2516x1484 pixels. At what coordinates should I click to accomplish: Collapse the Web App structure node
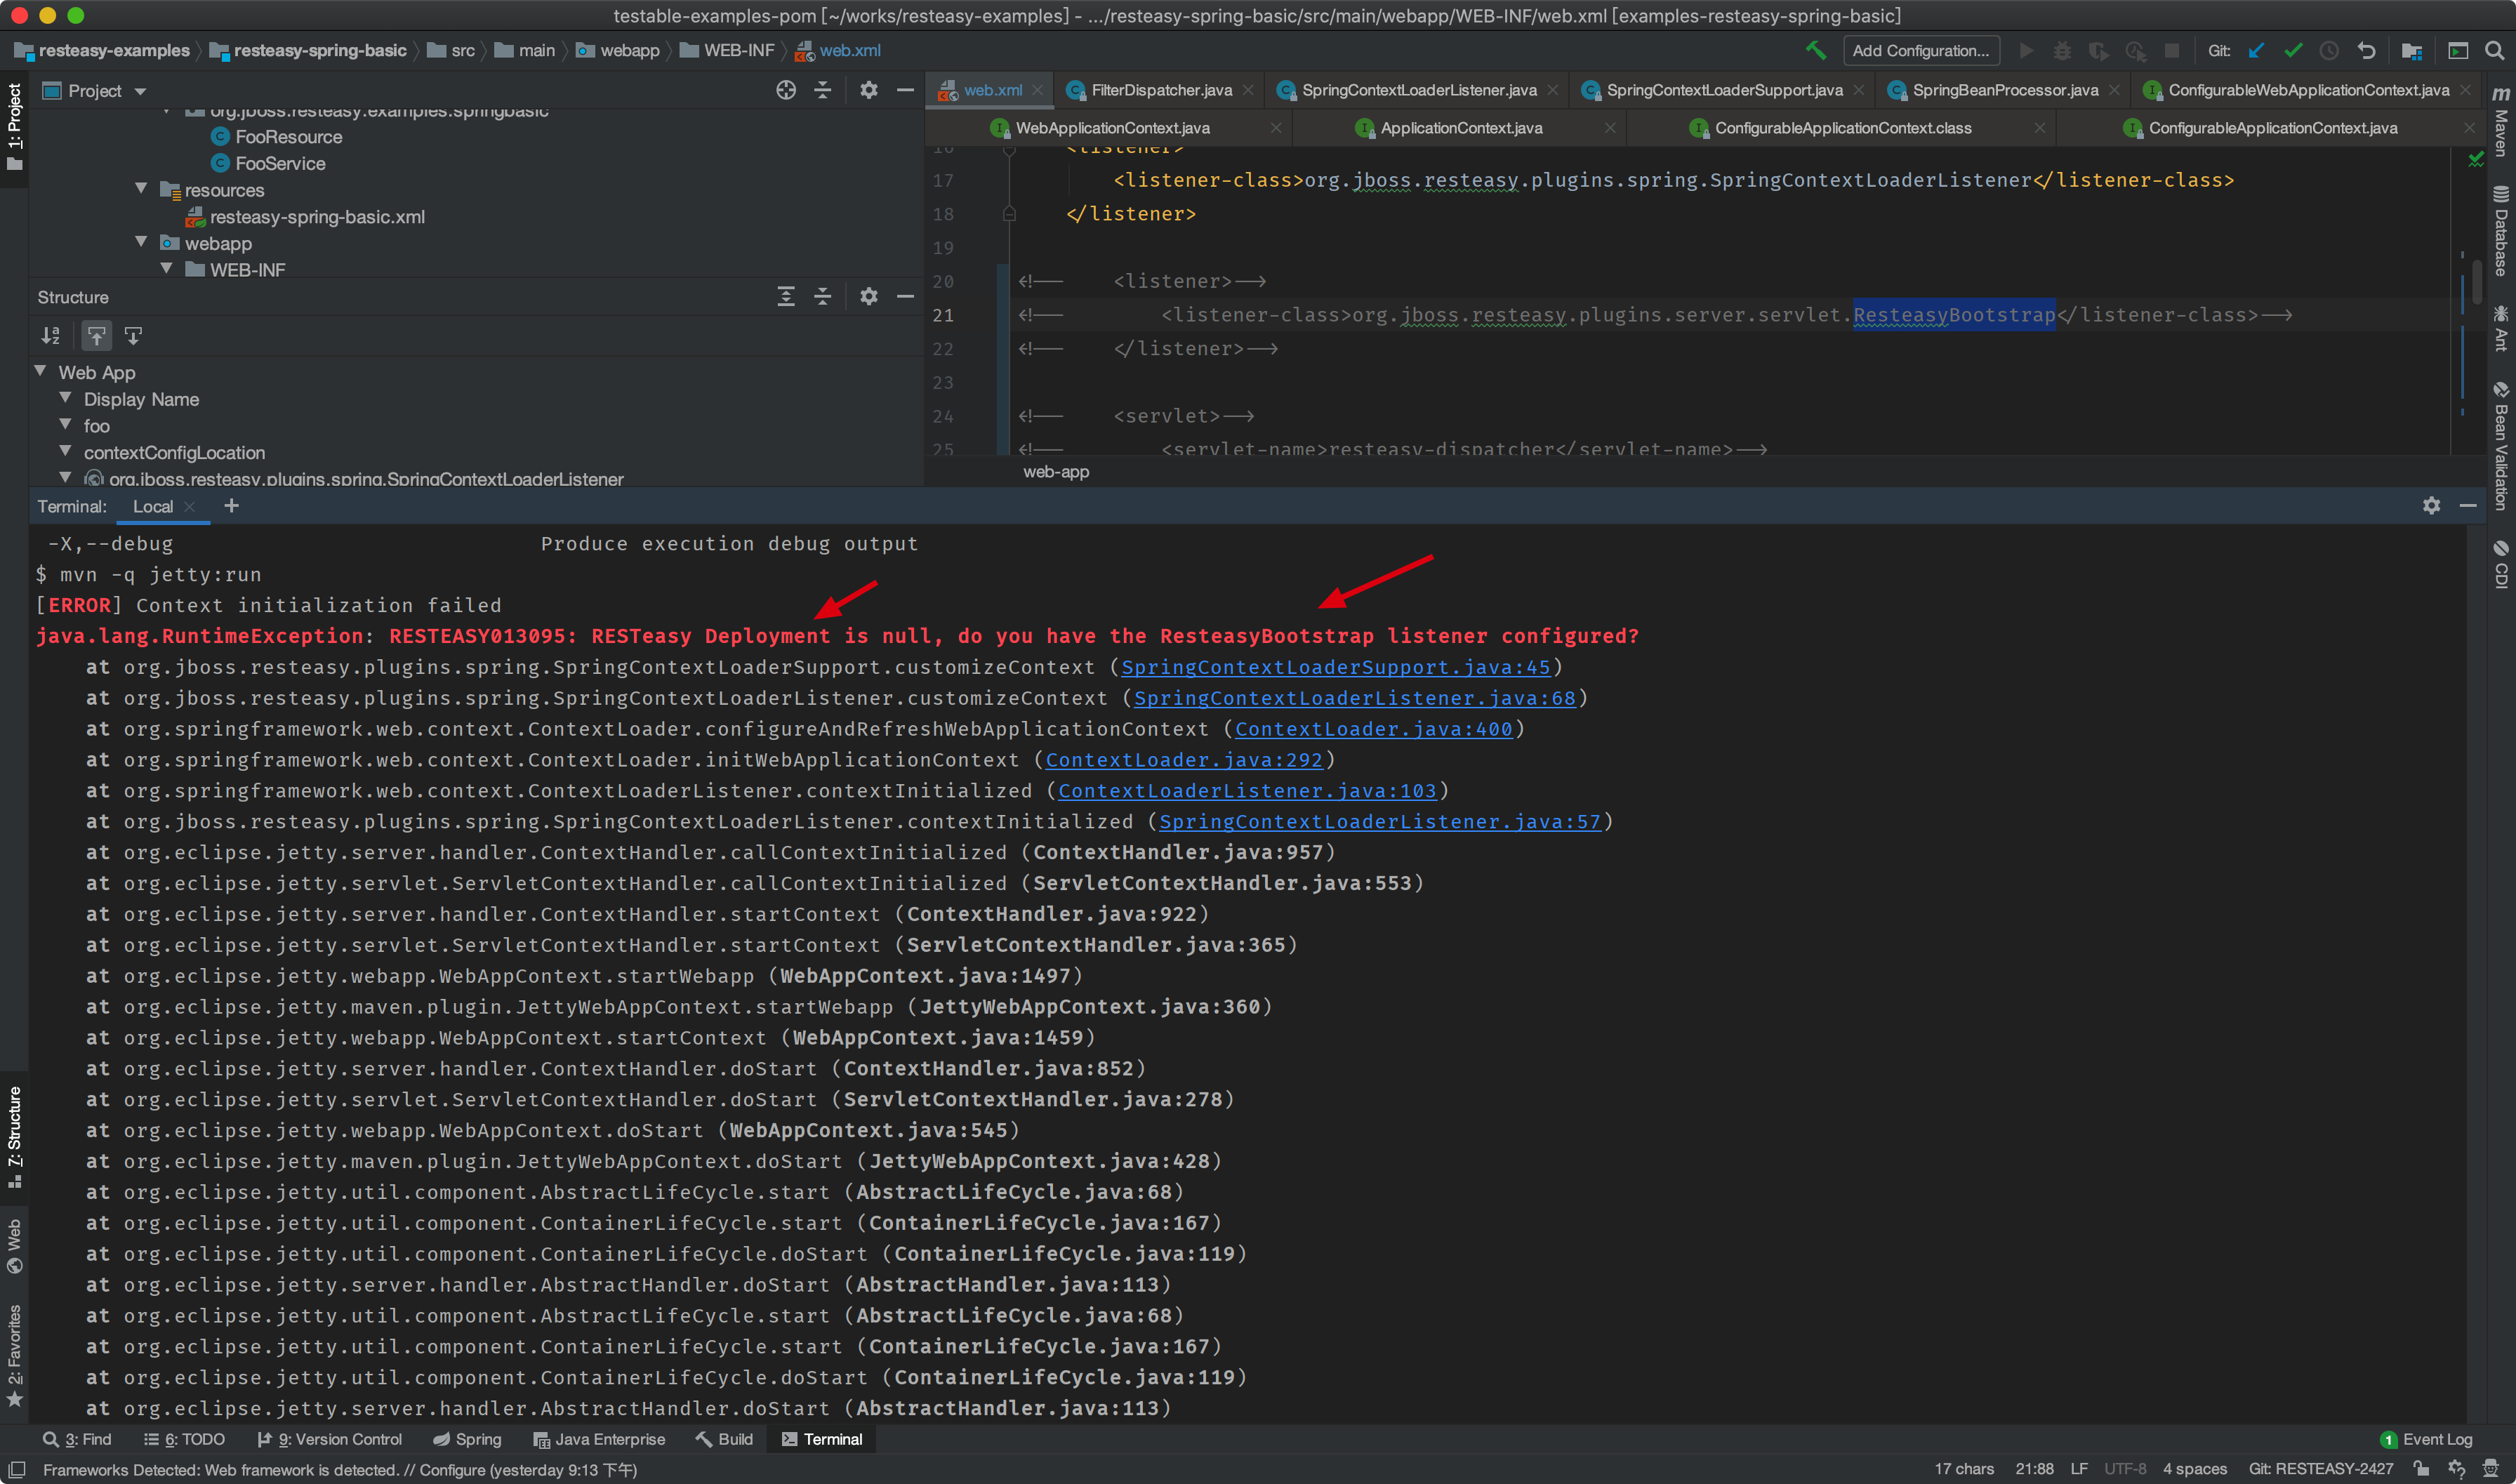41,371
